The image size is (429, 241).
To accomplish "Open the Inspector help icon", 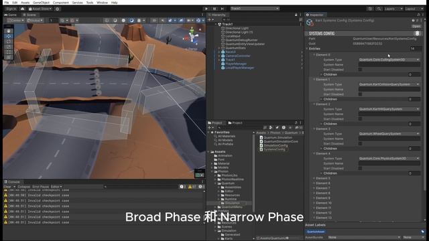I will (x=413, y=21).
